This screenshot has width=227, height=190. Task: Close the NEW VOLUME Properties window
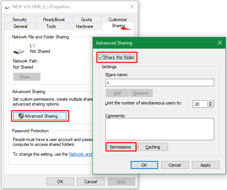pos(132,7)
